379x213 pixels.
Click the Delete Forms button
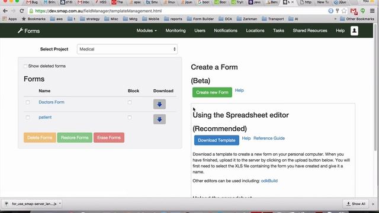(40, 137)
